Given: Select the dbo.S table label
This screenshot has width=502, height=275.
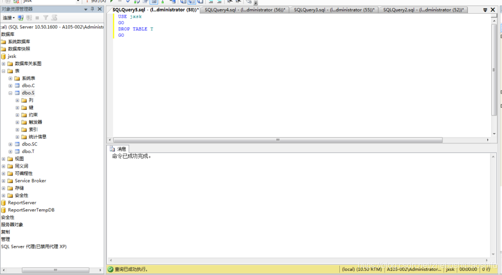Looking at the screenshot, I should (x=28, y=93).
